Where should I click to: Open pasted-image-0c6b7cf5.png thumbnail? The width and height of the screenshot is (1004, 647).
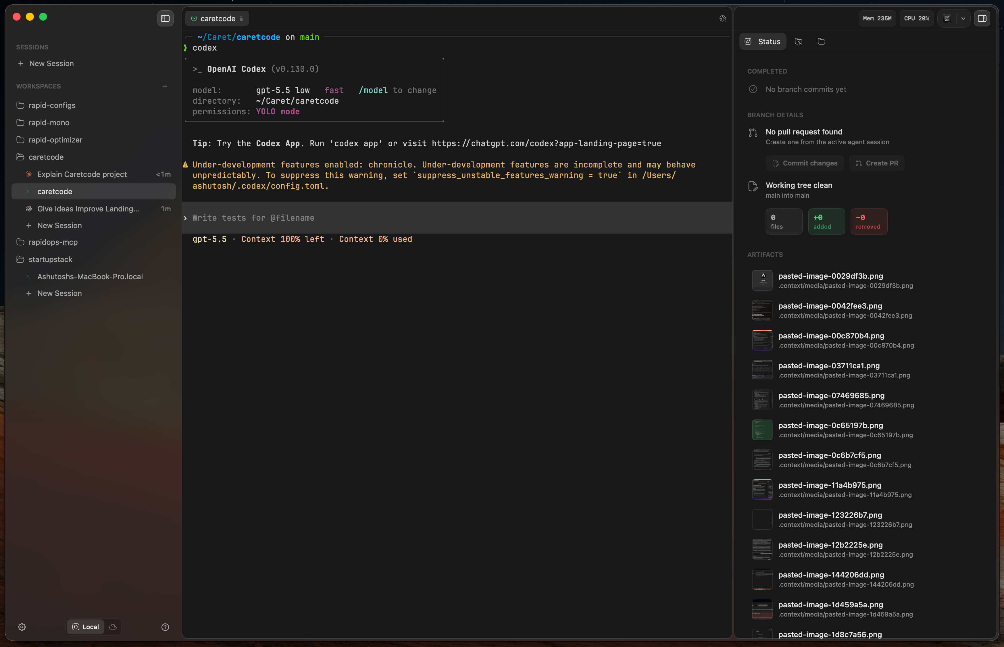762,459
